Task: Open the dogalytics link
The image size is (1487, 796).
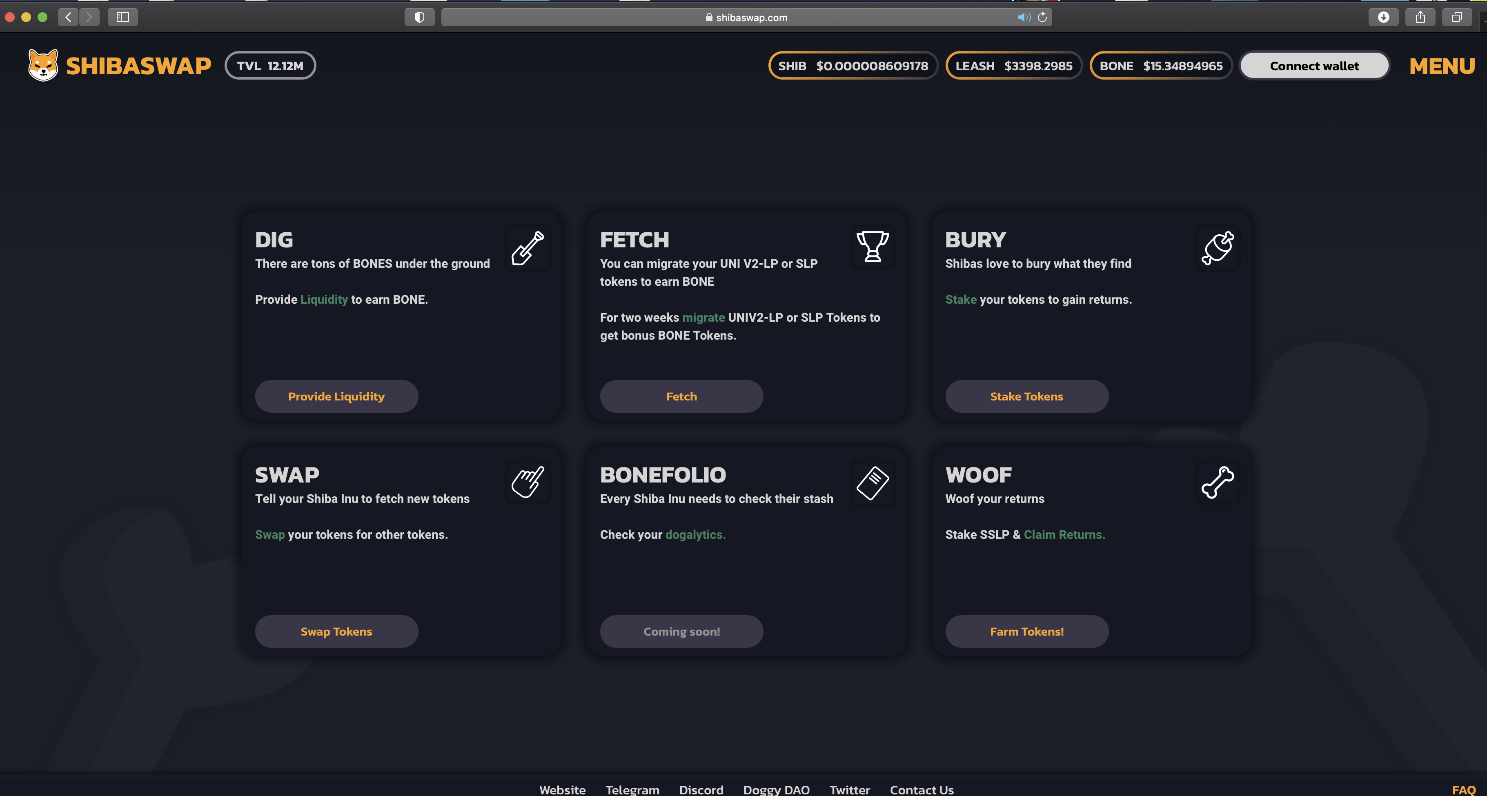Action: coord(695,534)
